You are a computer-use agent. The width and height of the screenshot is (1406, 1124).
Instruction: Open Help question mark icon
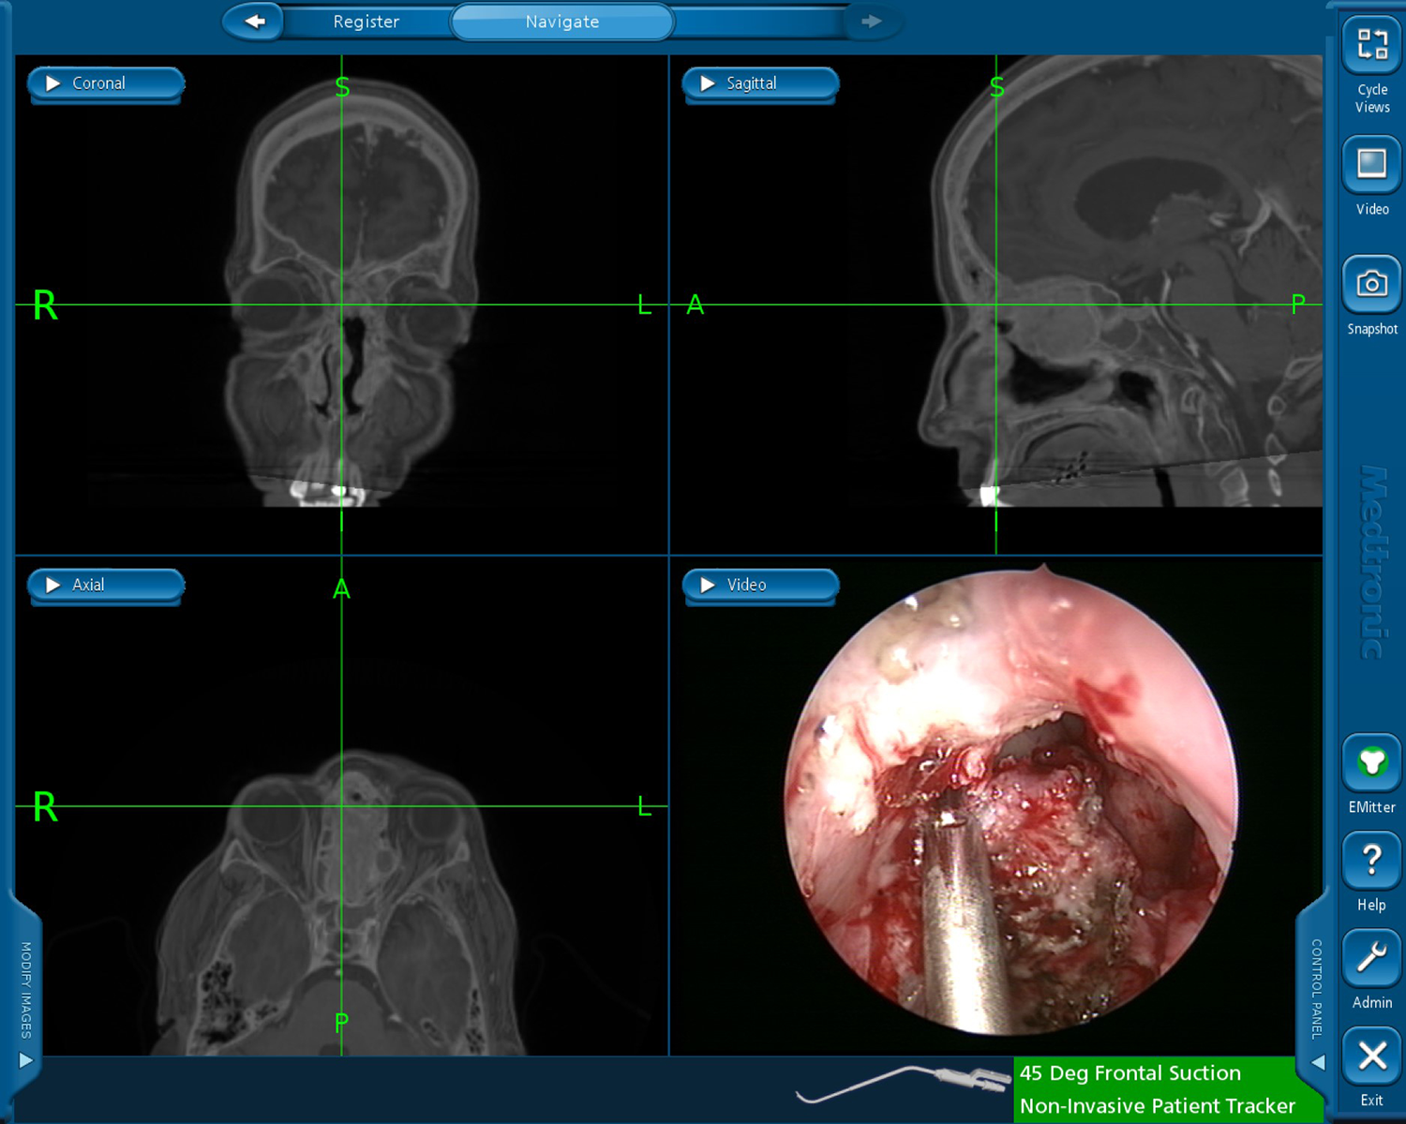coord(1371,861)
